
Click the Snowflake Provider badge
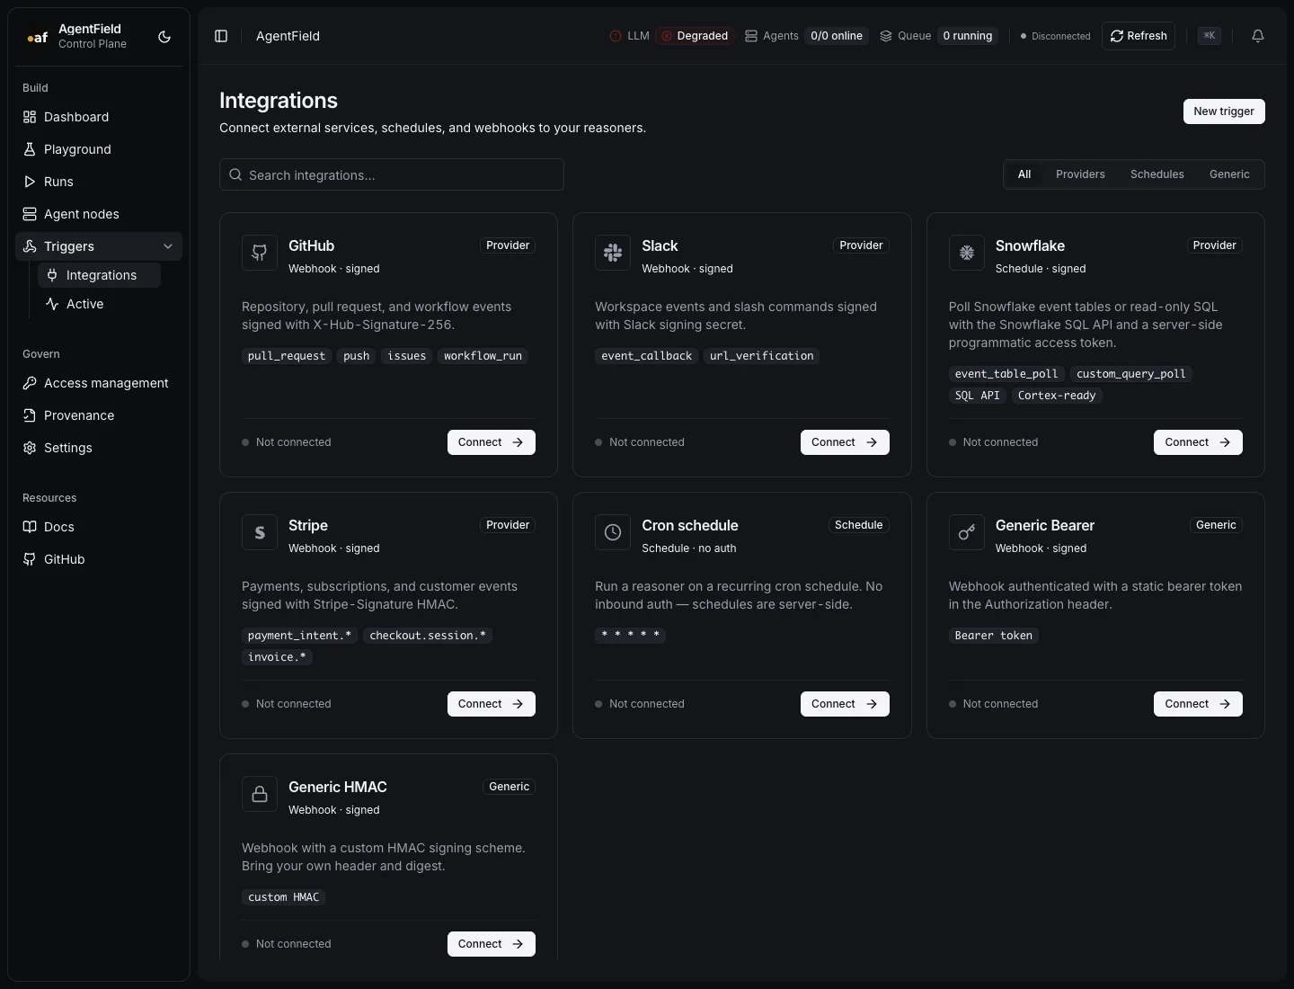[1215, 245]
